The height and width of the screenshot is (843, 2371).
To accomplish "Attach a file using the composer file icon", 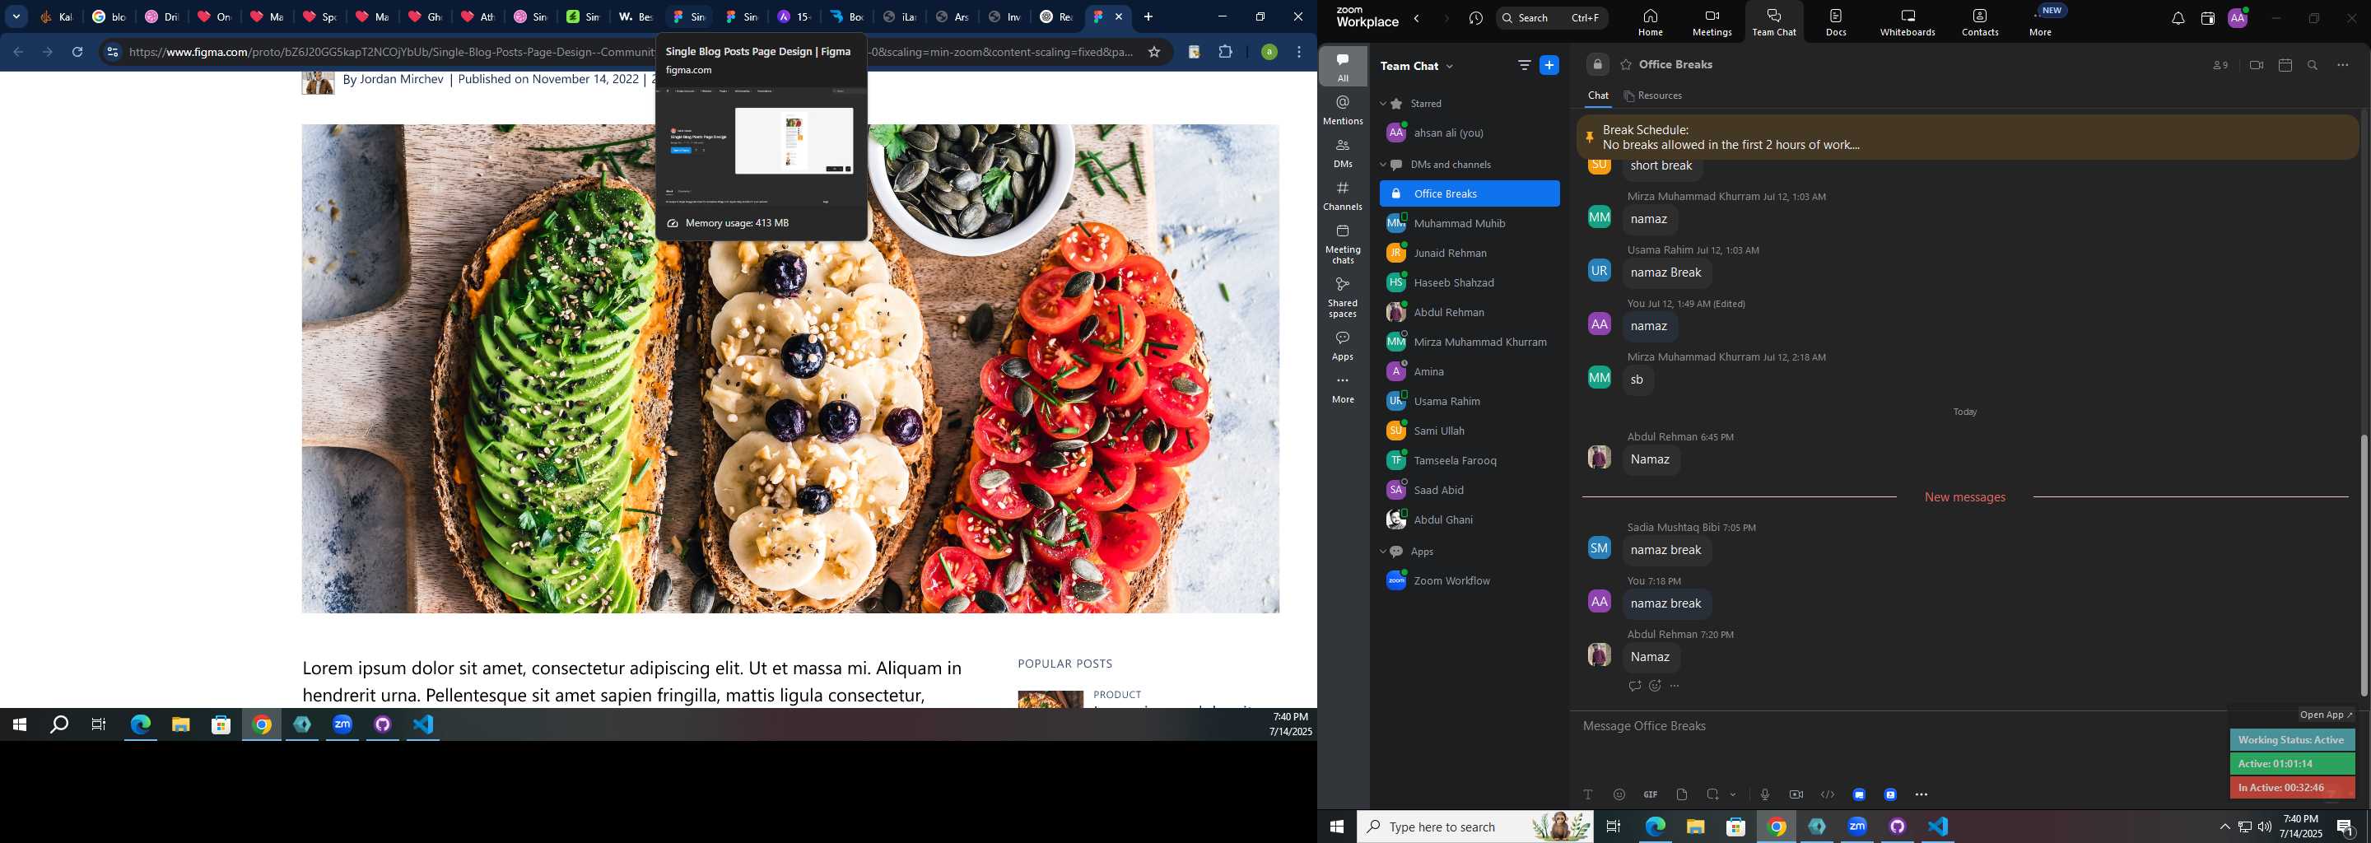I will [1682, 794].
